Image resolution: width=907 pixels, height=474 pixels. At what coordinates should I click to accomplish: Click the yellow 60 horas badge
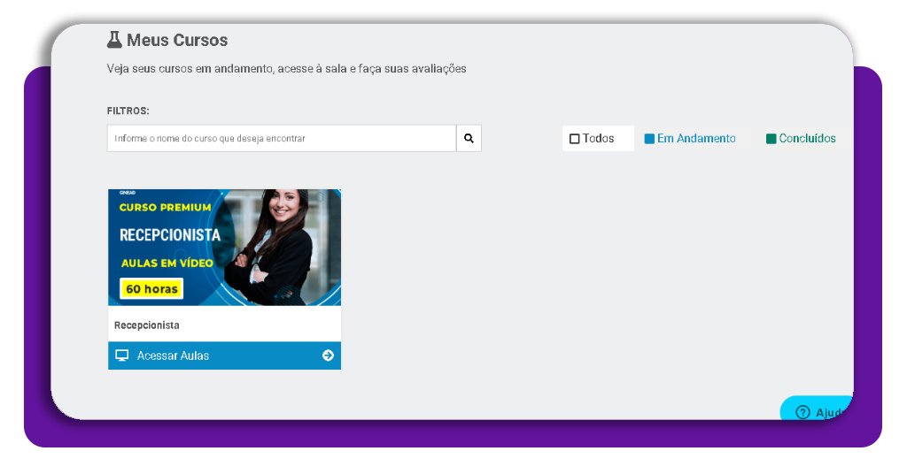pyautogui.click(x=151, y=289)
